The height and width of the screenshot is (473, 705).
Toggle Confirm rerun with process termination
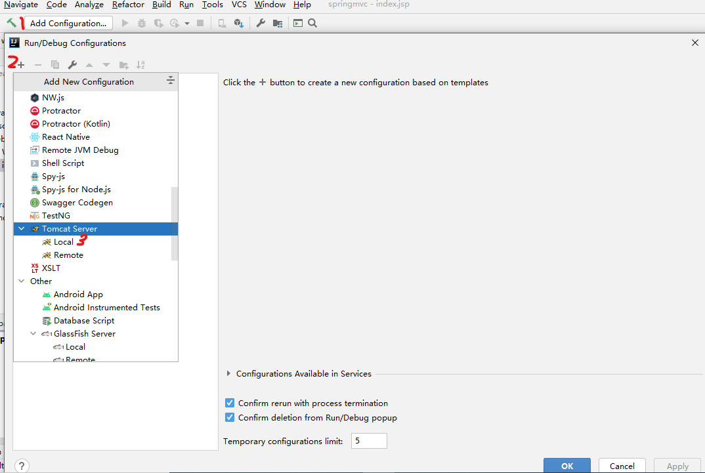coord(230,403)
